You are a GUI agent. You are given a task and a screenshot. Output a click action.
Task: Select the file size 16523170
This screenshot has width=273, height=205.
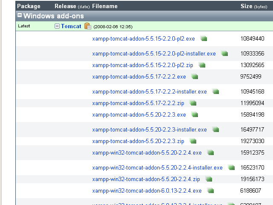click(252, 167)
